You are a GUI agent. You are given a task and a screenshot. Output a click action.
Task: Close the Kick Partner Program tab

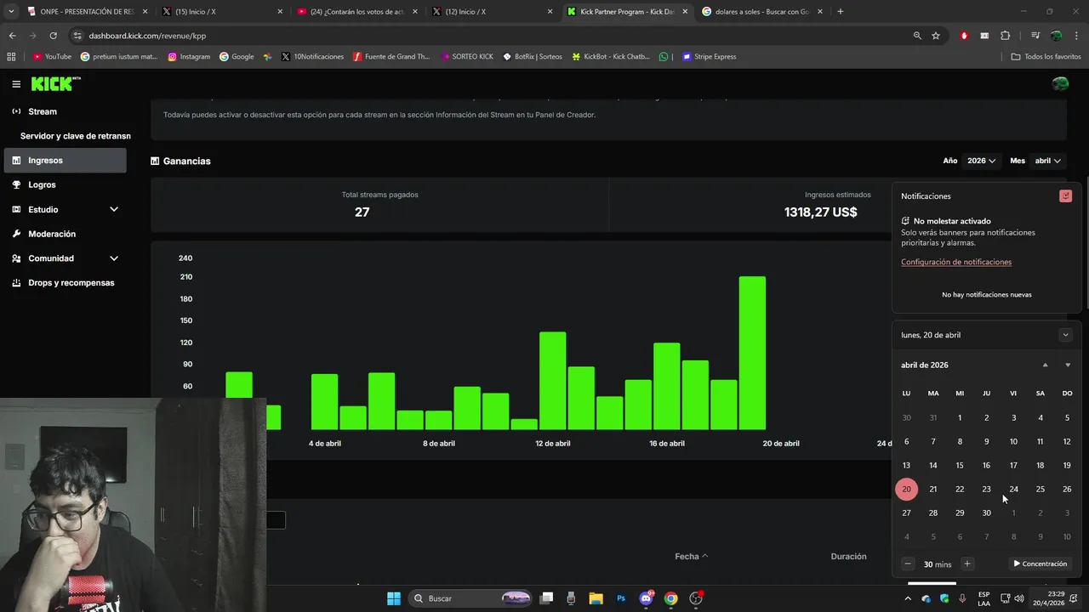685,12
